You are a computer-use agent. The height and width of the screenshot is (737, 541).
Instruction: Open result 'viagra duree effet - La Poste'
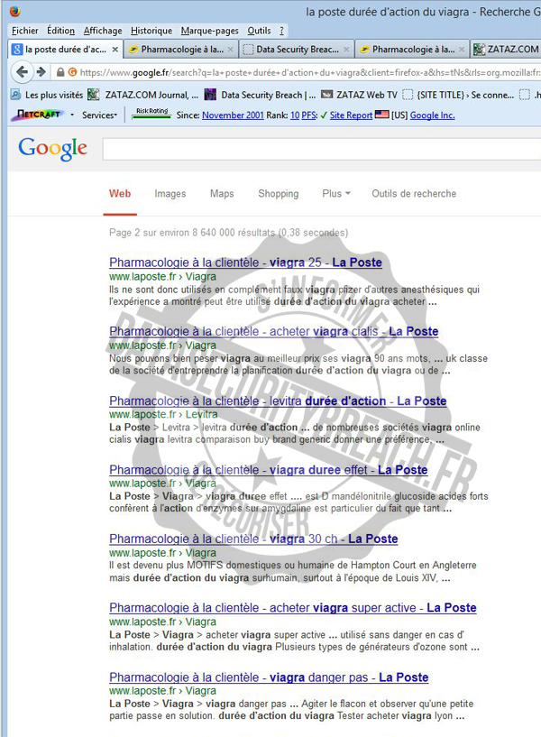(x=268, y=470)
